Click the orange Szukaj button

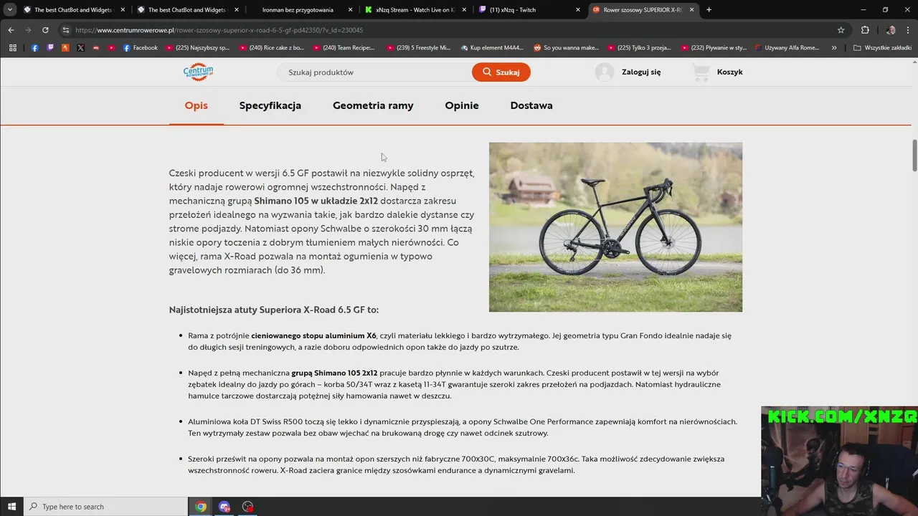pyautogui.click(x=501, y=72)
